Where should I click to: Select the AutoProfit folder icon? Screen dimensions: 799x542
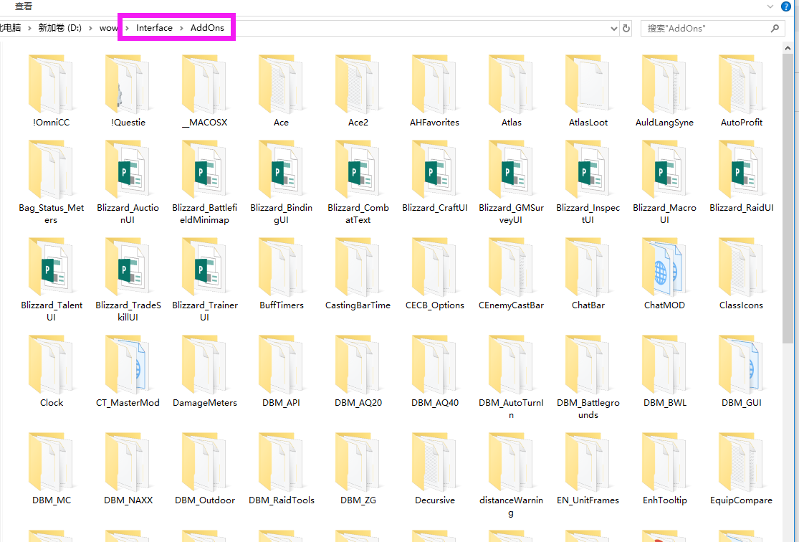[x=742, y=84]
